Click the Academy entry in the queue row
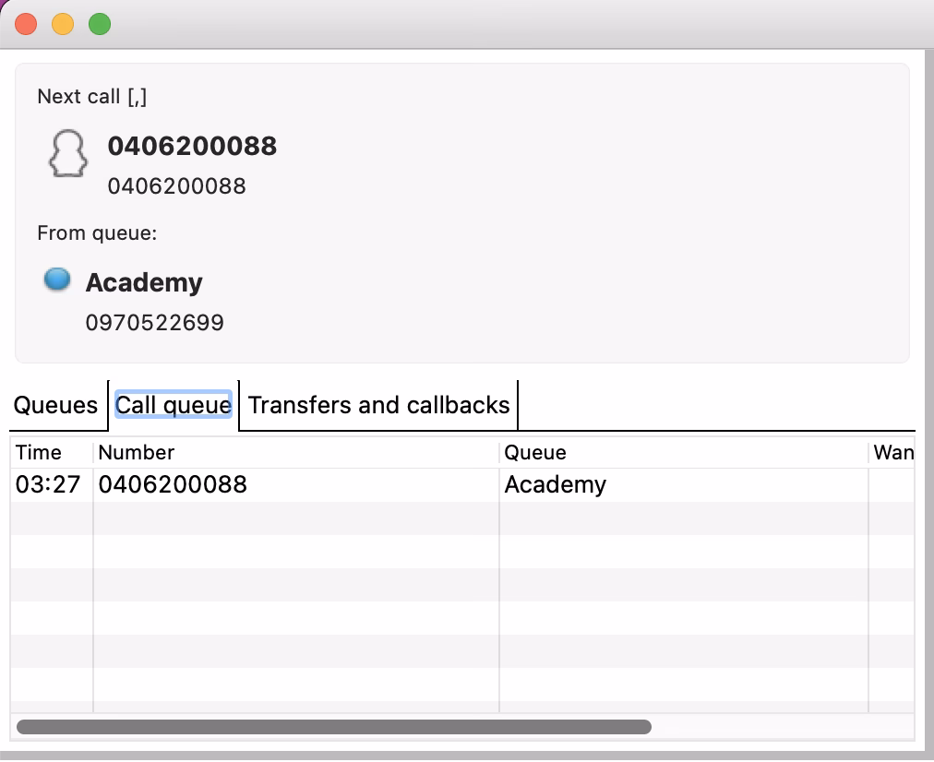The height and width of the screenshot is (762, 934). click(555, 483)
